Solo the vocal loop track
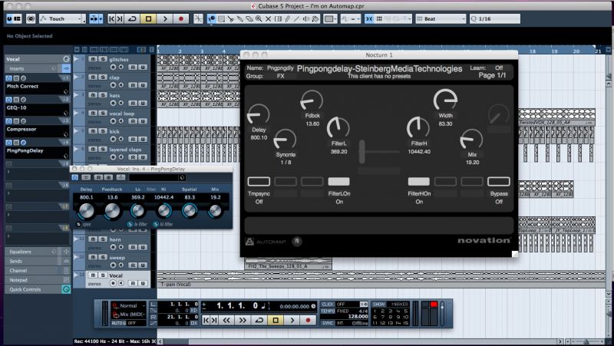614x346 pixels. pos(102,113)
